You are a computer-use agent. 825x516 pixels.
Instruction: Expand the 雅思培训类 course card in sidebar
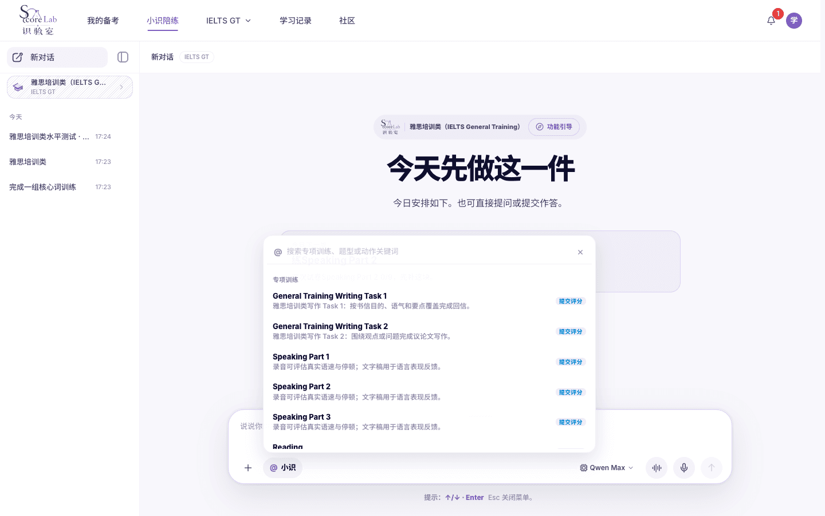point(70,87)
